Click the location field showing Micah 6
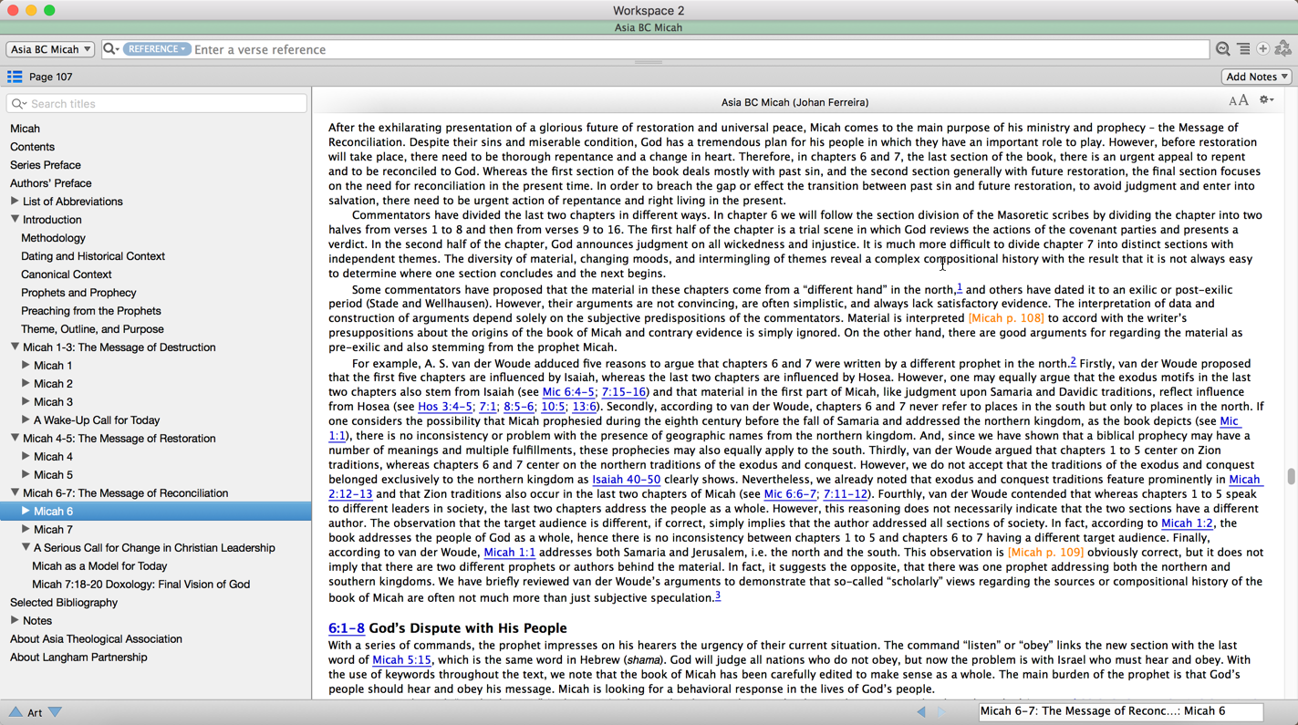The image size is (1298, 725). click(1121, 711)
